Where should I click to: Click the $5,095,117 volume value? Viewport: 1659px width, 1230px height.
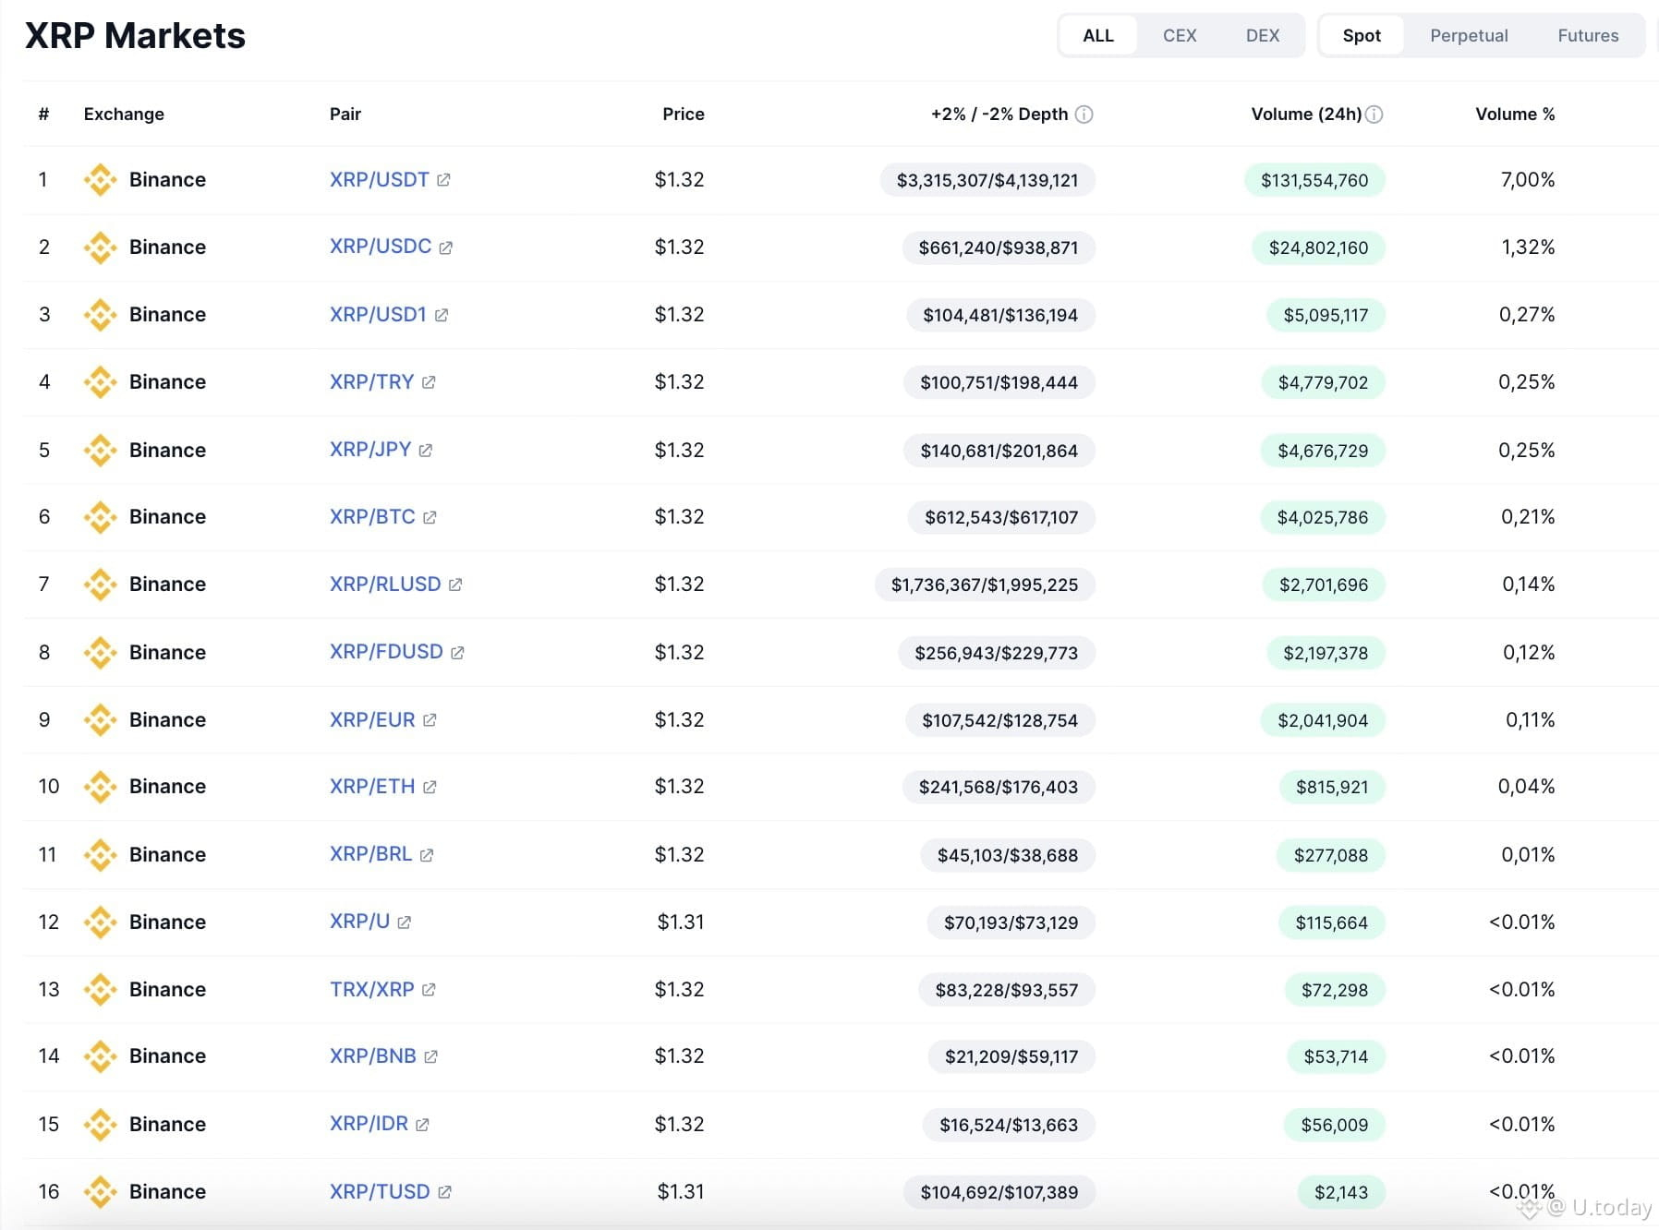click(x=1326, y=315)
